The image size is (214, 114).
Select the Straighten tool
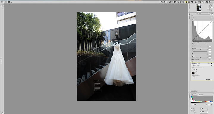172,2
